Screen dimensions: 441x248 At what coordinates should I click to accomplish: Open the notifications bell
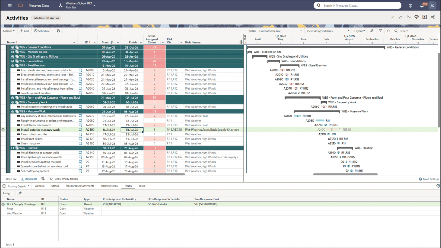coord(422,6)
